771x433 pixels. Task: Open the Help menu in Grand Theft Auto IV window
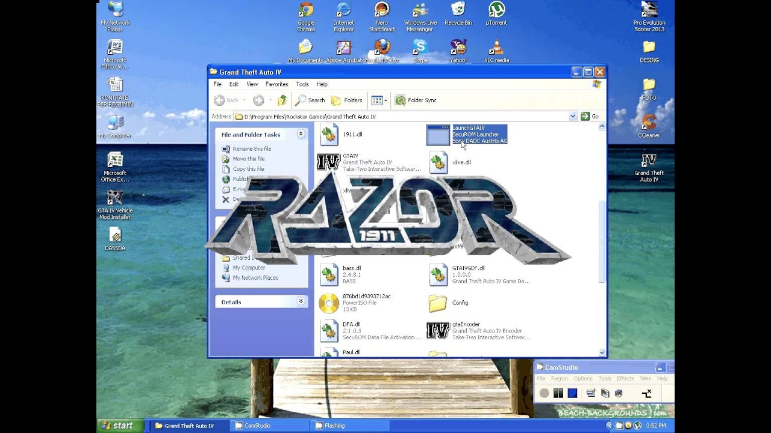click(322, 84)
